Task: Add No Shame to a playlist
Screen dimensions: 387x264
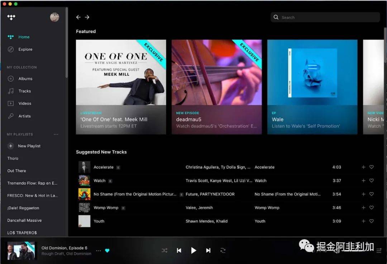Action: point(364,194)
